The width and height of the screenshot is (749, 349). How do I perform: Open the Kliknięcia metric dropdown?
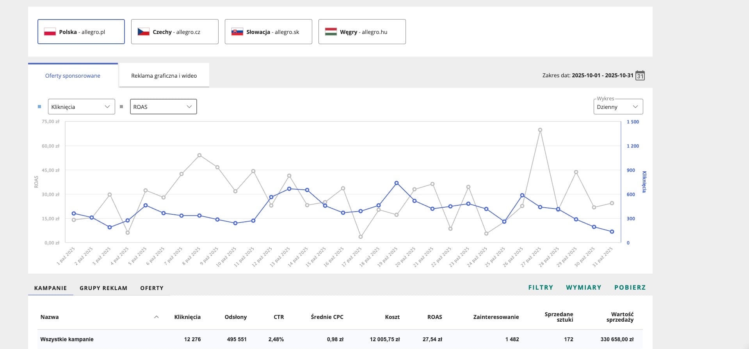tap(81, 107)
